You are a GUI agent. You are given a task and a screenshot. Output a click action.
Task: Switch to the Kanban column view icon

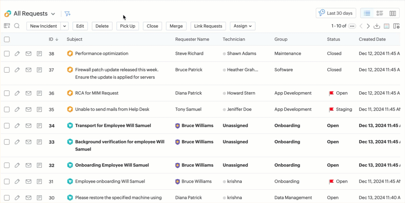tap(392, 13)
